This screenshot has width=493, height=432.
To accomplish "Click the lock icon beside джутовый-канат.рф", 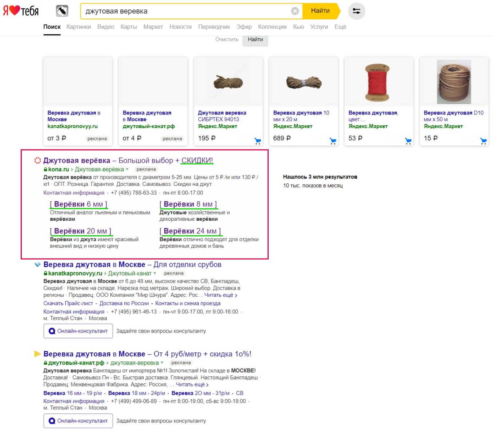I will point(45,363).
